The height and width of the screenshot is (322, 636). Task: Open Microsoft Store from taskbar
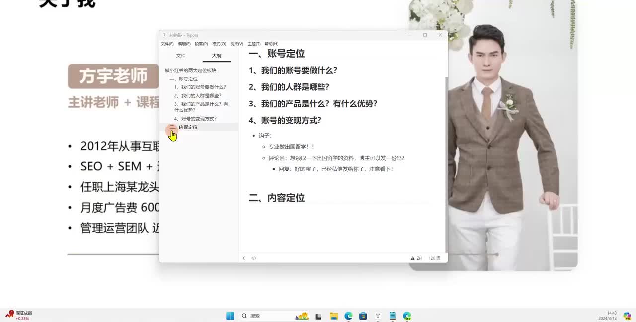coord(363,316)
